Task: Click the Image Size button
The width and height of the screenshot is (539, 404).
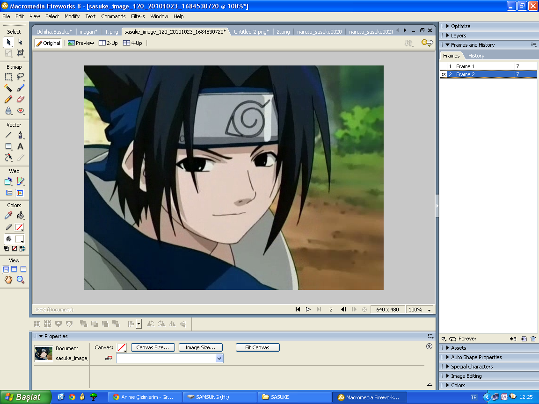Action: click(200, 347)
